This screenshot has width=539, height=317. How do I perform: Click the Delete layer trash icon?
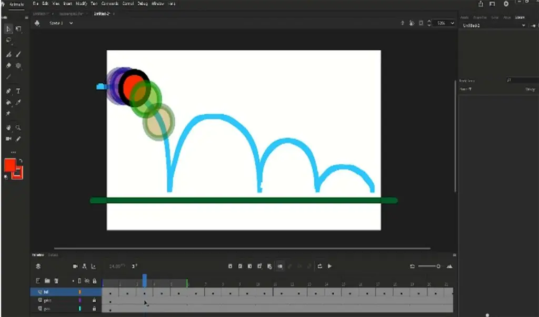pyautogui.click(x=56, y=281)
